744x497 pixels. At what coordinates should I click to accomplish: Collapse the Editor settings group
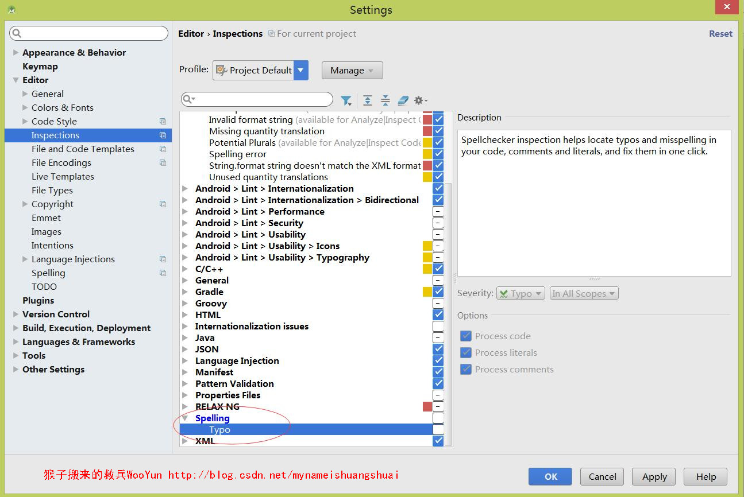pos(16,80)
